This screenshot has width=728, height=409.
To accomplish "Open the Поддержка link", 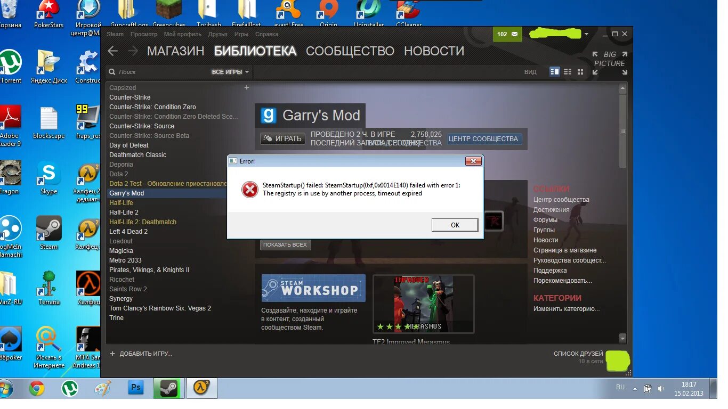I will 550,271.
